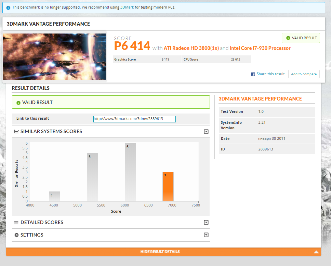The image size is (331, 266).
Task: Click the green valid icon in the top badge
Action: (x=288, y=38)
